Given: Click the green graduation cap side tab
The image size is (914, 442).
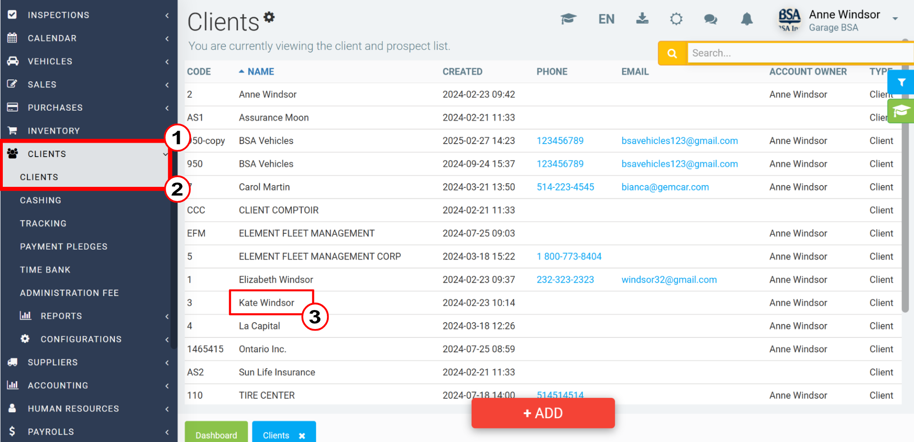Looking at the screenshot, I should point(901,111).
